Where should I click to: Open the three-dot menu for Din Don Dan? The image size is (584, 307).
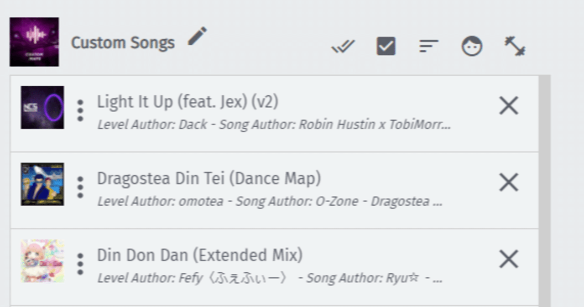(80, 264)
